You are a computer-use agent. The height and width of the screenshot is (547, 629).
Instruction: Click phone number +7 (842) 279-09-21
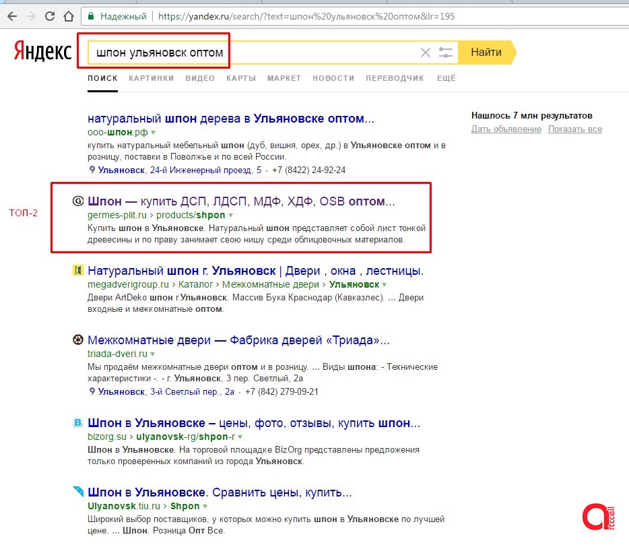tap(282, 391)
